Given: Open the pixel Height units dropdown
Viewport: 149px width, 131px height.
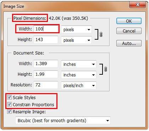Looking at the screenshot, I should pos(76,40).
